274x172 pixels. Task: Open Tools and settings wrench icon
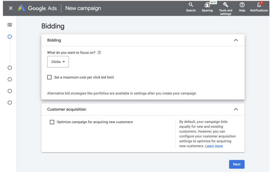click(225, 5)
